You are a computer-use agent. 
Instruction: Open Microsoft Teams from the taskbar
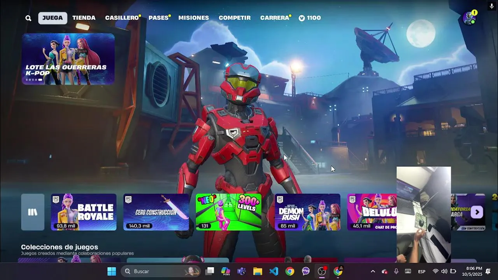(242, 271)
